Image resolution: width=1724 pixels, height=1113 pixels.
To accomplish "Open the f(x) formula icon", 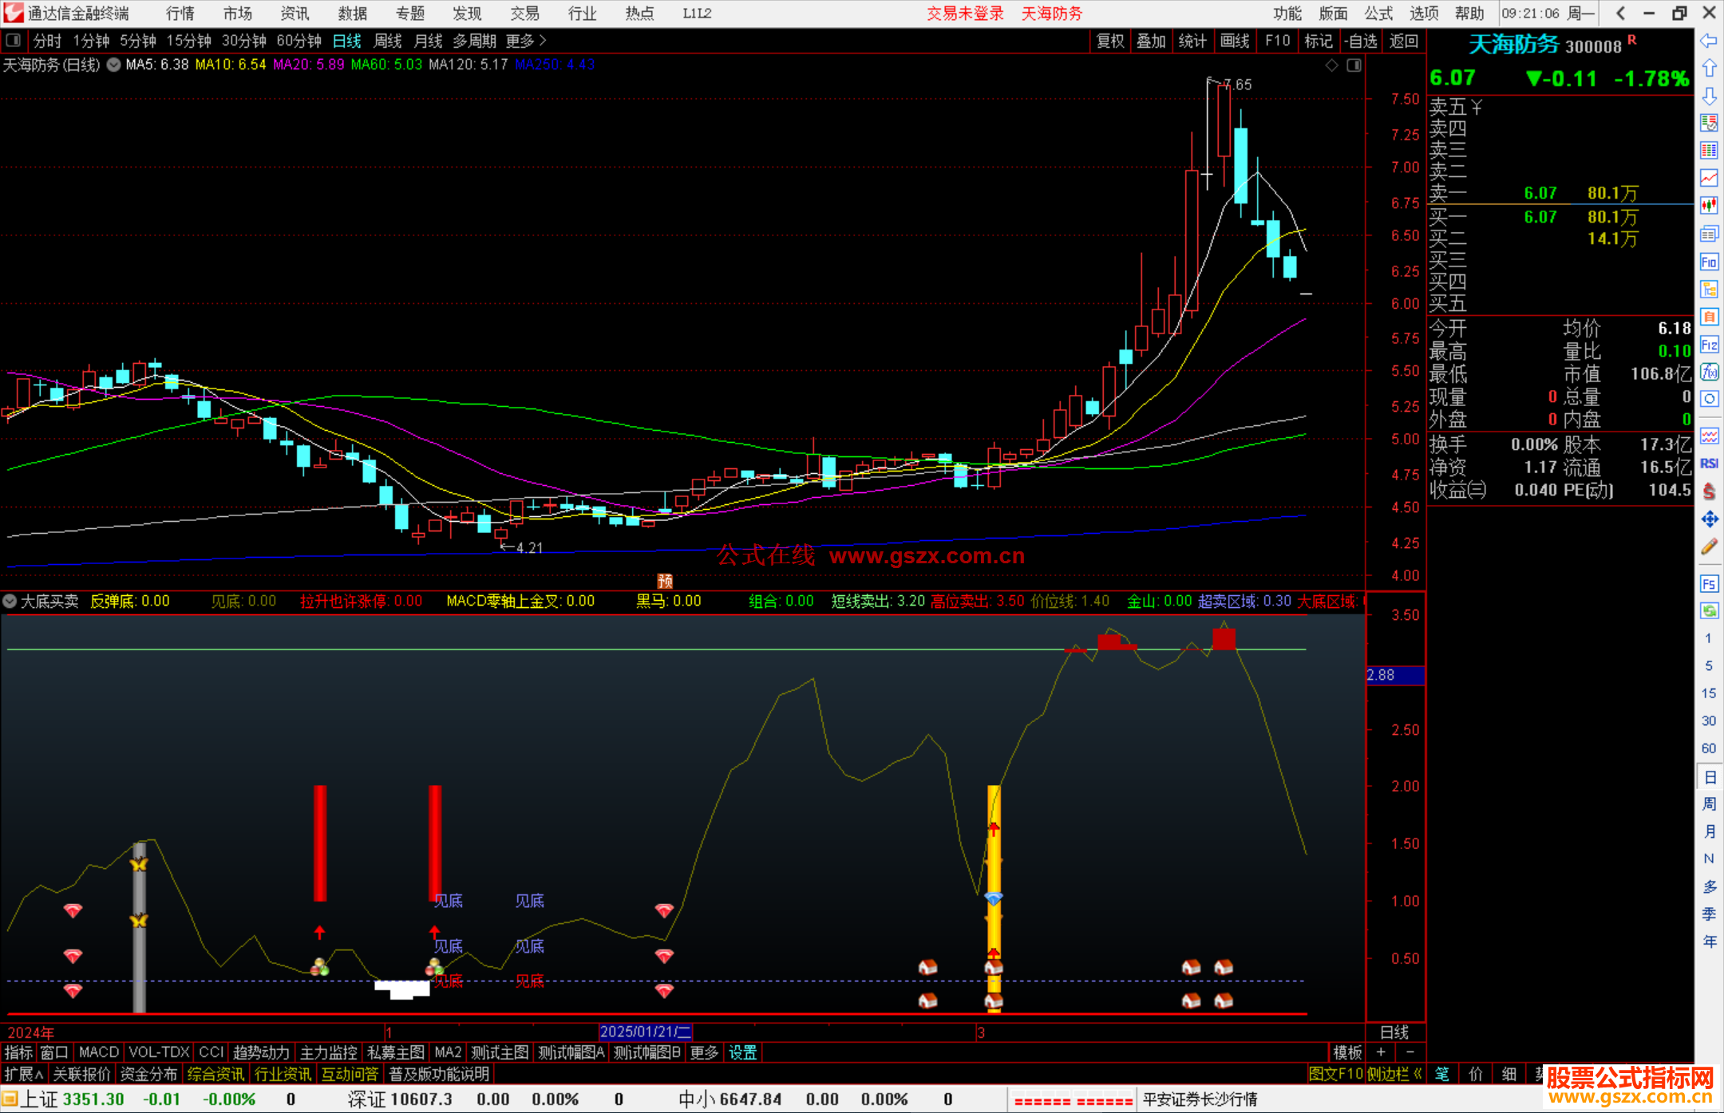I will click(1709, 372).
